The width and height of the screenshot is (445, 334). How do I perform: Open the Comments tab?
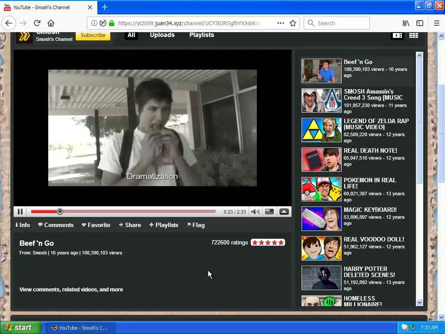pos(56,225)
